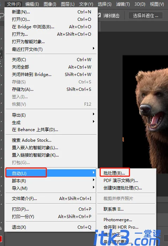Choose 存储为(A)... menu entry
168x246 pixels.
tap(51, 89)
